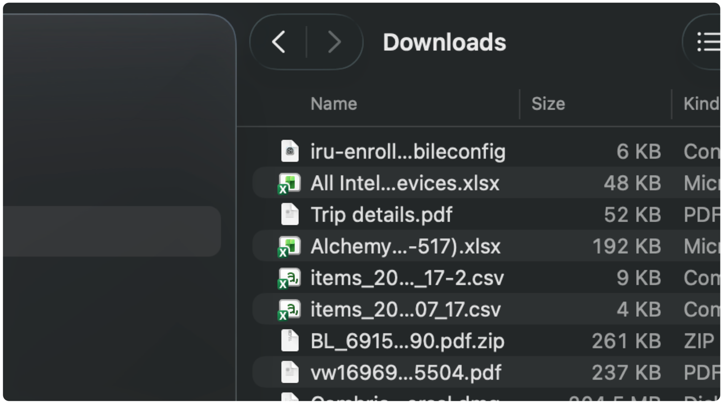The height and width of the screenshot is (404, 723).
Task: Click the PDF icon beside Trip details.pdf
Action: click(290, 215)
